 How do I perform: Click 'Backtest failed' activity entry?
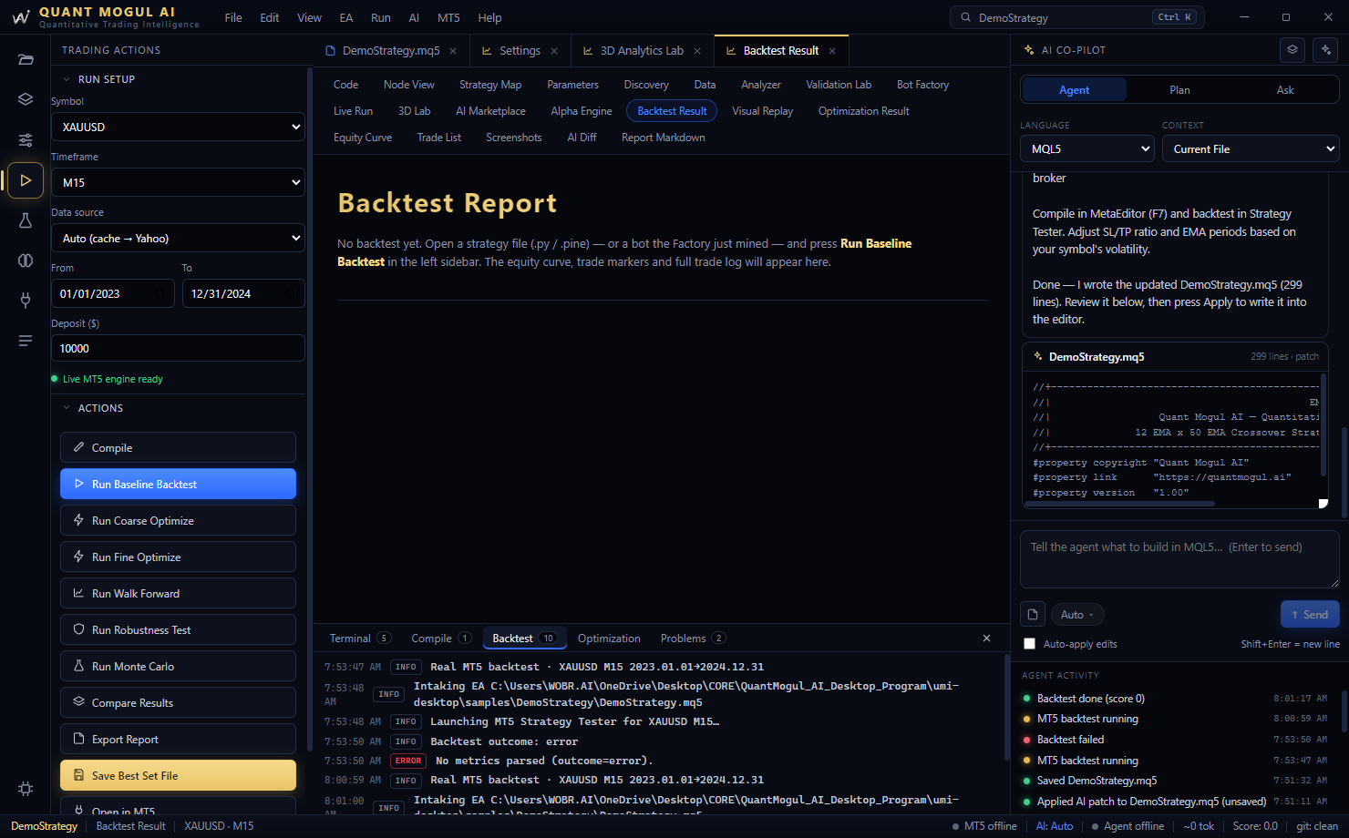pos(1175,740)
